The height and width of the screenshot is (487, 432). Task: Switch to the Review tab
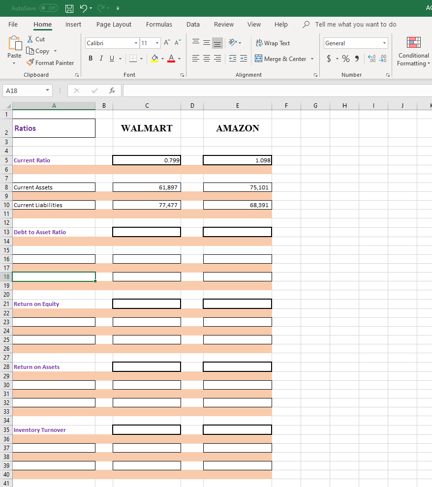tap(223, 24)
